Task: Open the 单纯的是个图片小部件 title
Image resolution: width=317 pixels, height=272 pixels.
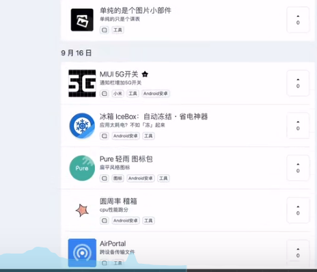Action: pos(135,10)
